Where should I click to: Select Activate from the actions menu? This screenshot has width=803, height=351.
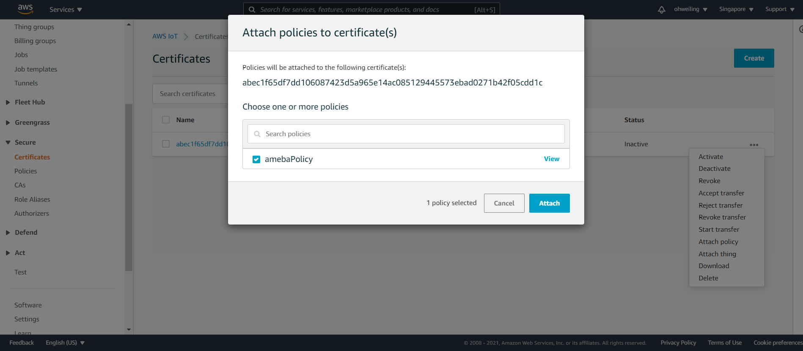click(x=711, y=157)
